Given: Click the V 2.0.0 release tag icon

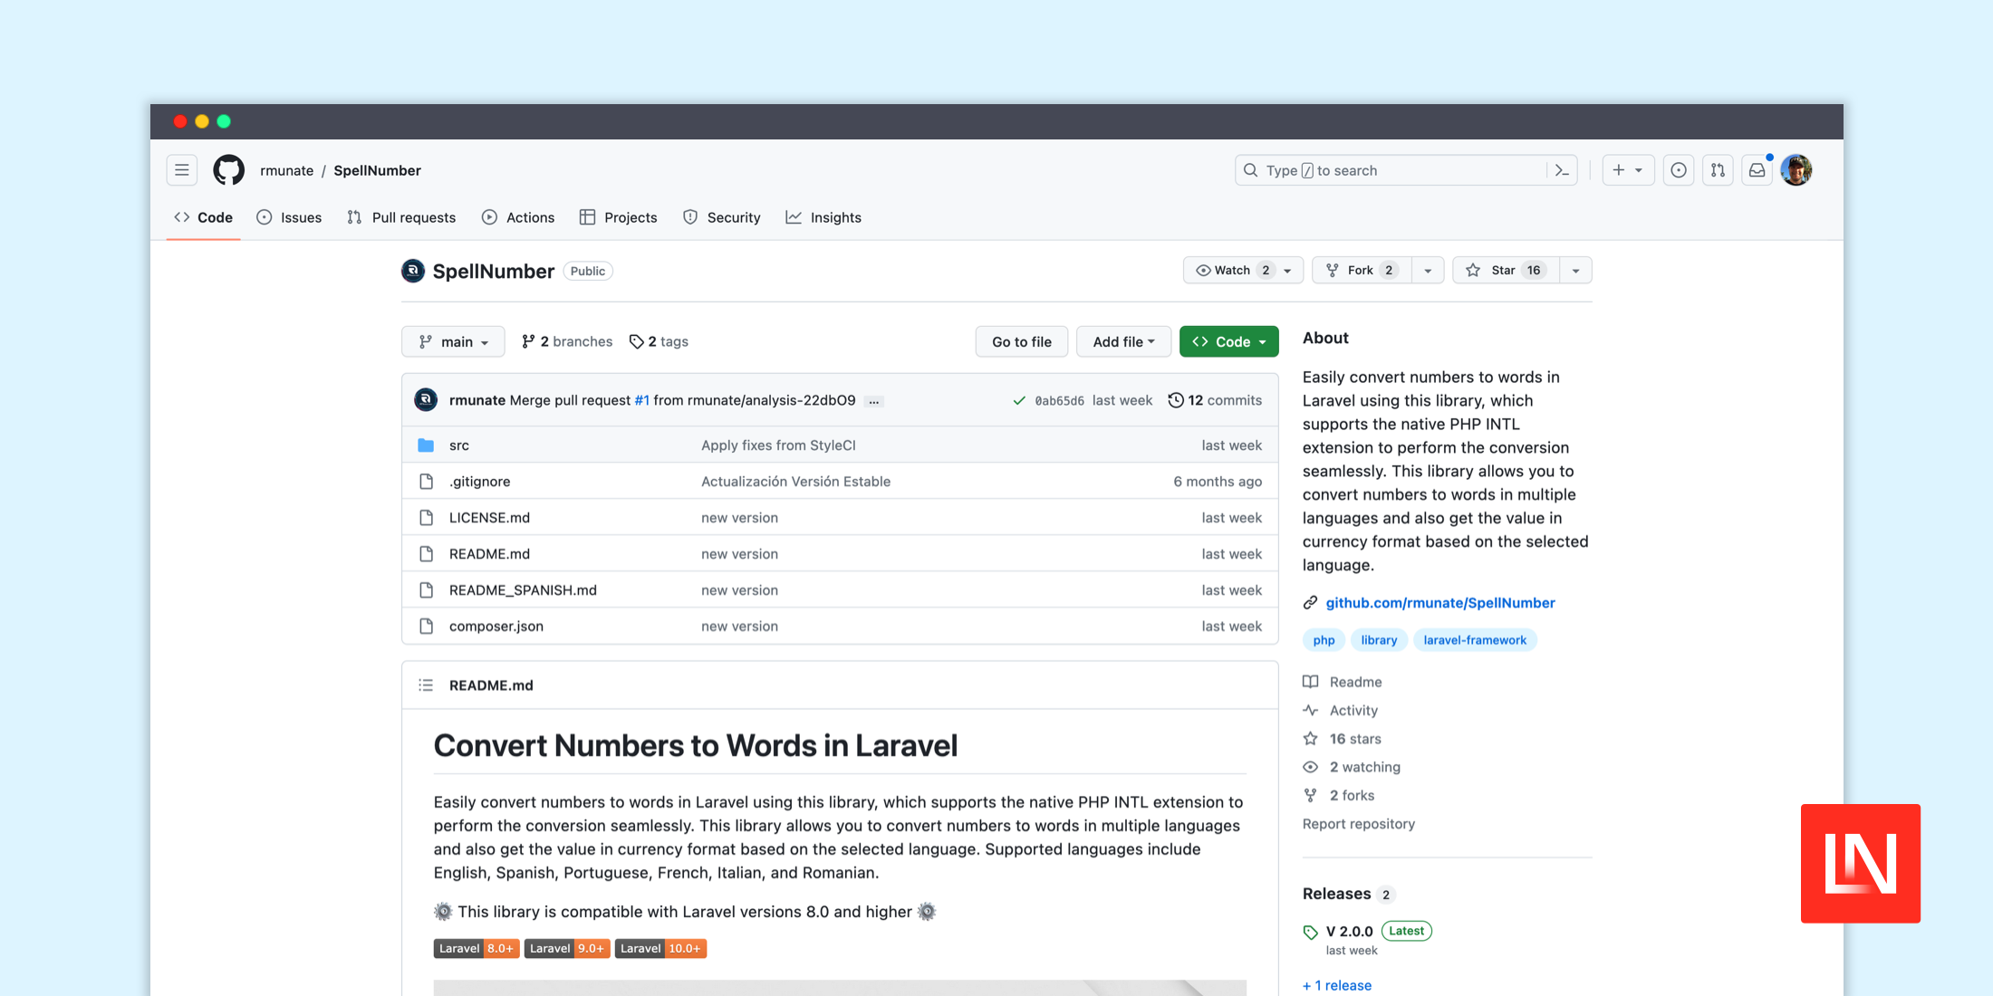Looking at the screenshot, I should [x=1311, y=932].
